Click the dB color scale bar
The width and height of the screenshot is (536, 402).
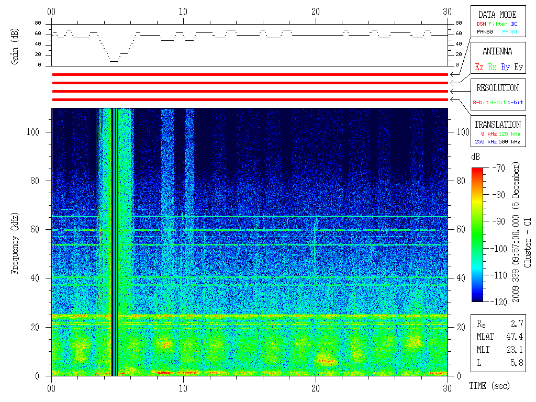(477, 234)
